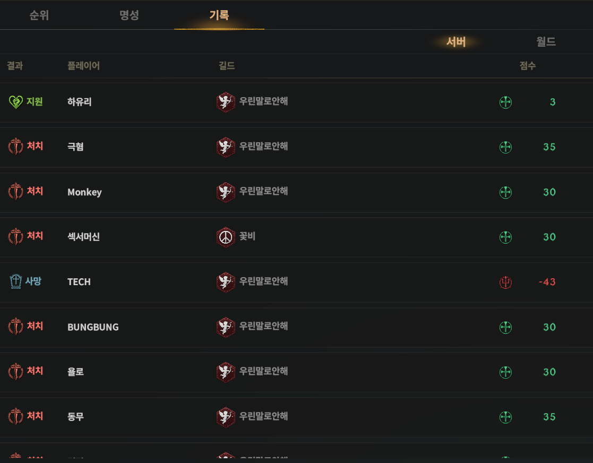
Task: Click the kill icon beside 극혐
Action: tap(16, 147)
